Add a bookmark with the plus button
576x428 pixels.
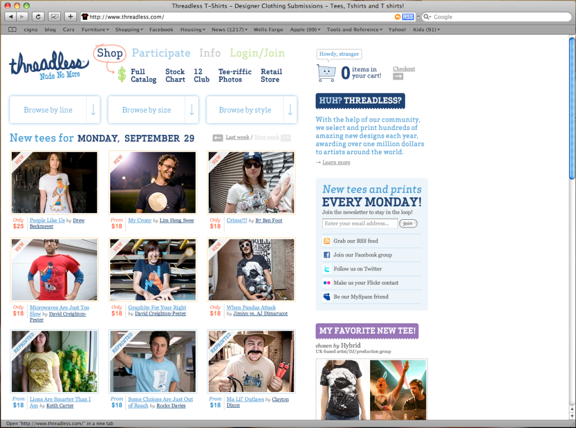[x=70, y=16]
